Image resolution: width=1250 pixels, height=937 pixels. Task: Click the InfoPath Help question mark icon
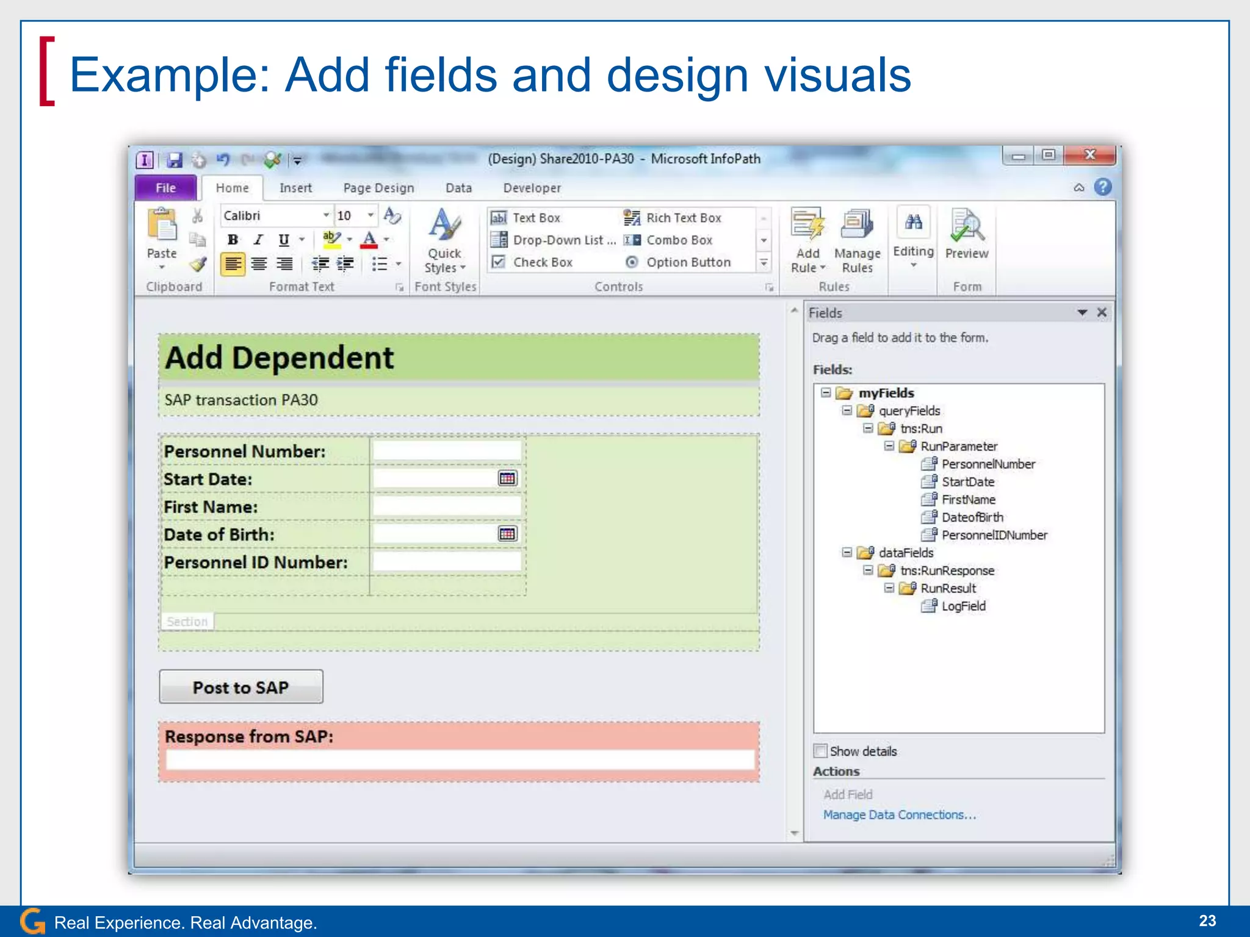(x=1102, y=187)
